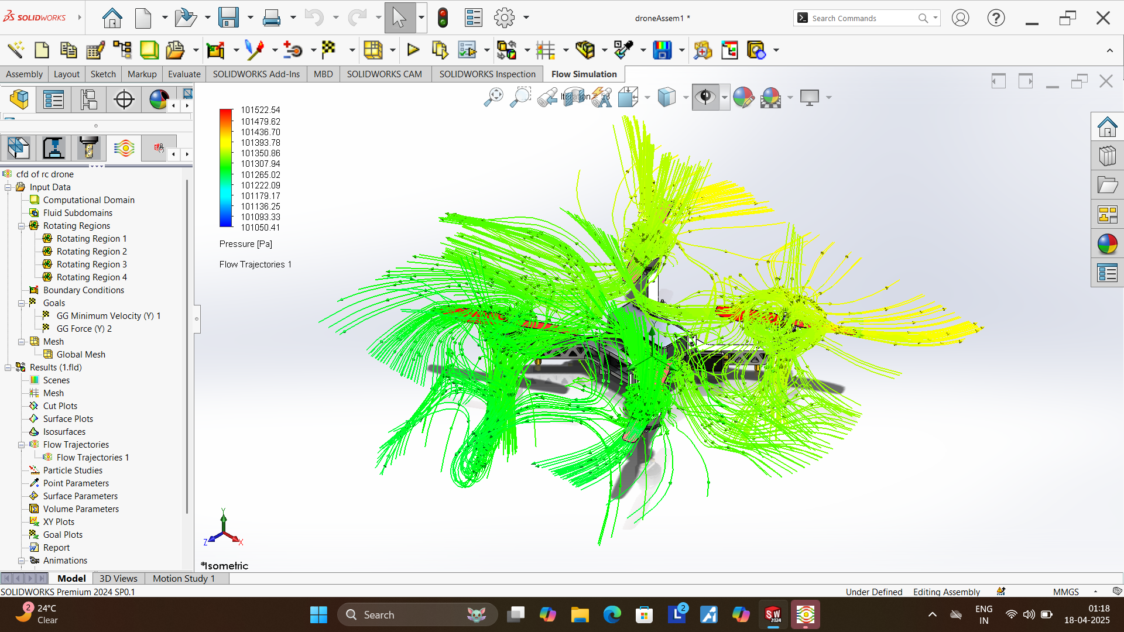This screenshot has height=632, width=1124.
Task: Open the DimXpertManager crosshair tab
Action: 124,99
